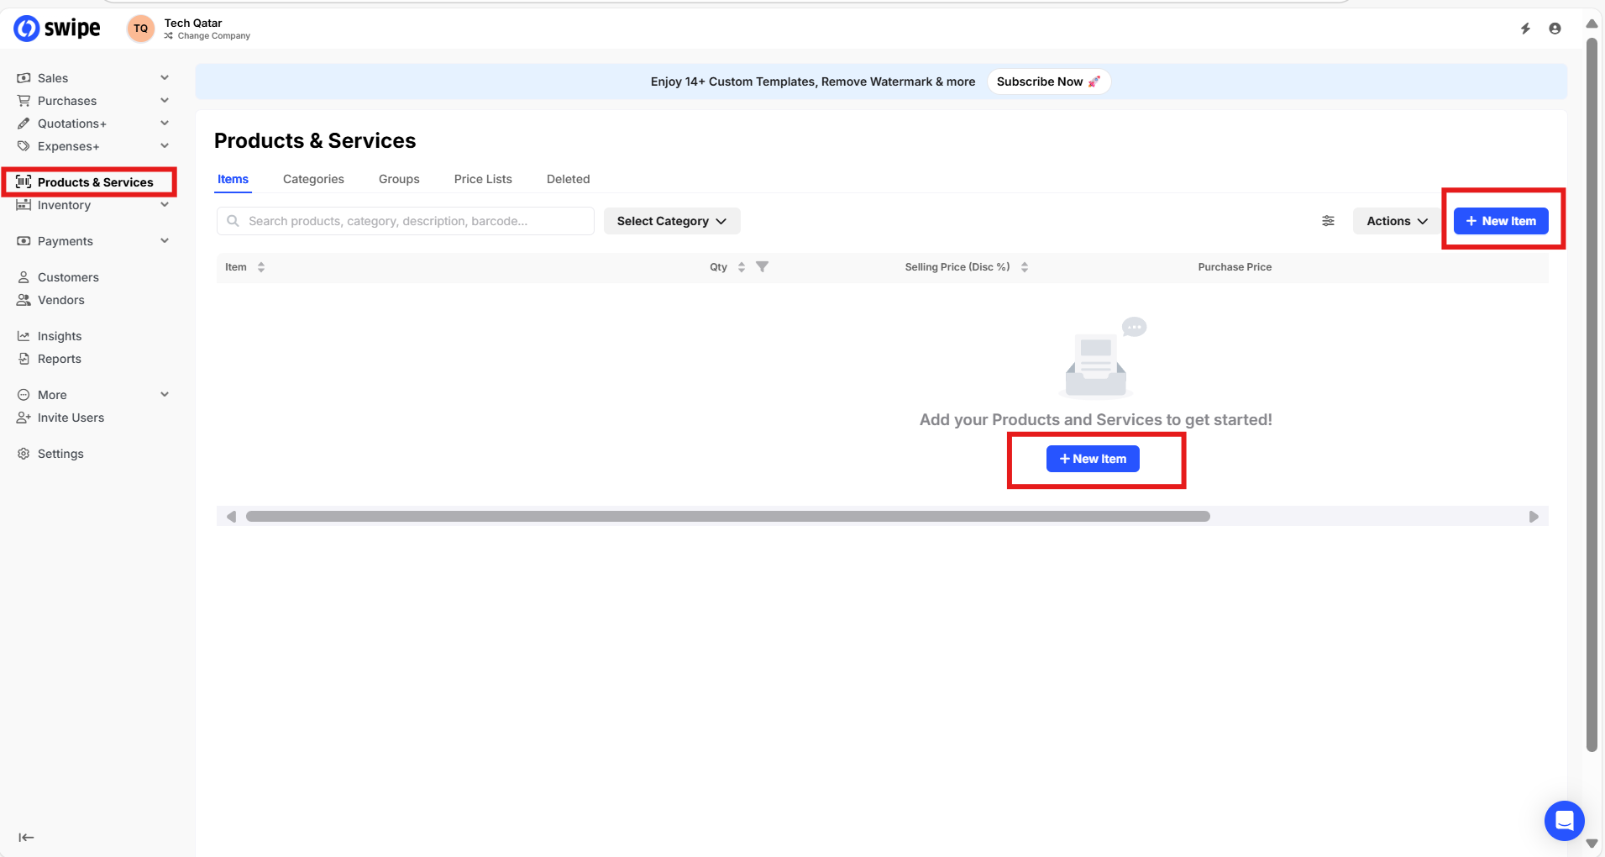Switch to the Price Lists tab

[x=483, y=179]
